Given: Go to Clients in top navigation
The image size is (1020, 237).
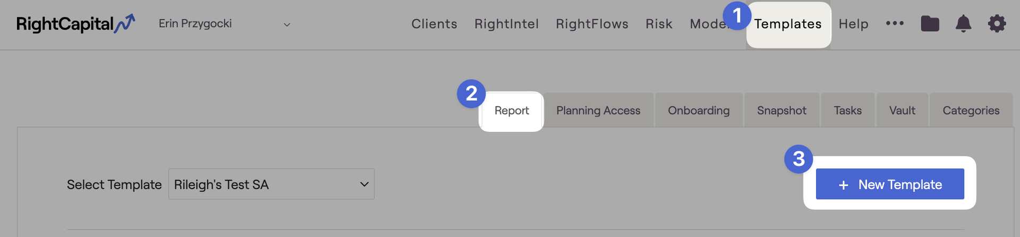Looking at the screenshot, I should [434, 24].
